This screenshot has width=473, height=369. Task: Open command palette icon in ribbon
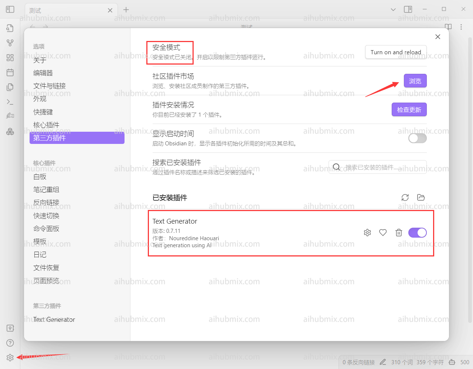[10, 102]
